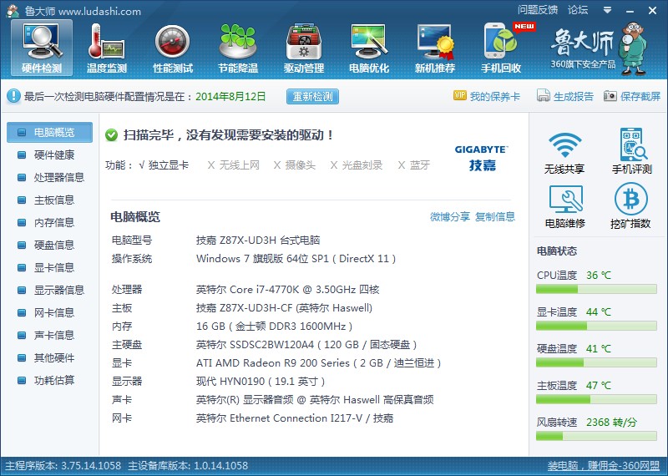Image resolution: width=668 pixels, height=476 pixels.
Task: Click the VIP badge icon
Action: coord(460,95)
